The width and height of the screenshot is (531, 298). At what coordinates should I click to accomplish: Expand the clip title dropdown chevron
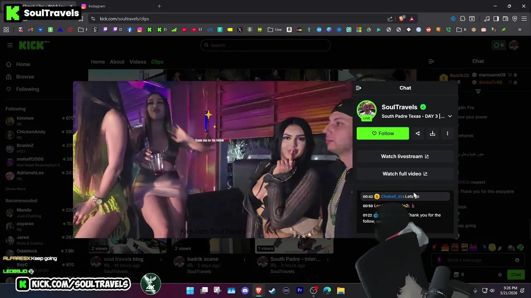coord(450,116)
